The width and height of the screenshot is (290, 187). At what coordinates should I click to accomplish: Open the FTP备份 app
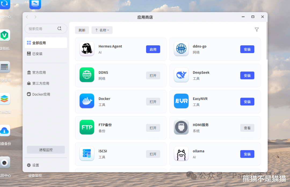pyautogui.click(x=153, y=128)
